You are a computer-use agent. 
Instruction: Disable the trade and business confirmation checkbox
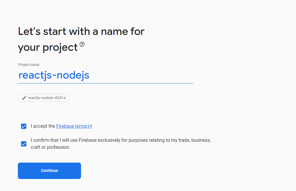click(x=23, y=144)
